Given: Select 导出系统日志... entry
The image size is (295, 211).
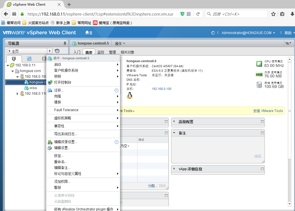Looking at the screenshot, I should tap(83, 134).
